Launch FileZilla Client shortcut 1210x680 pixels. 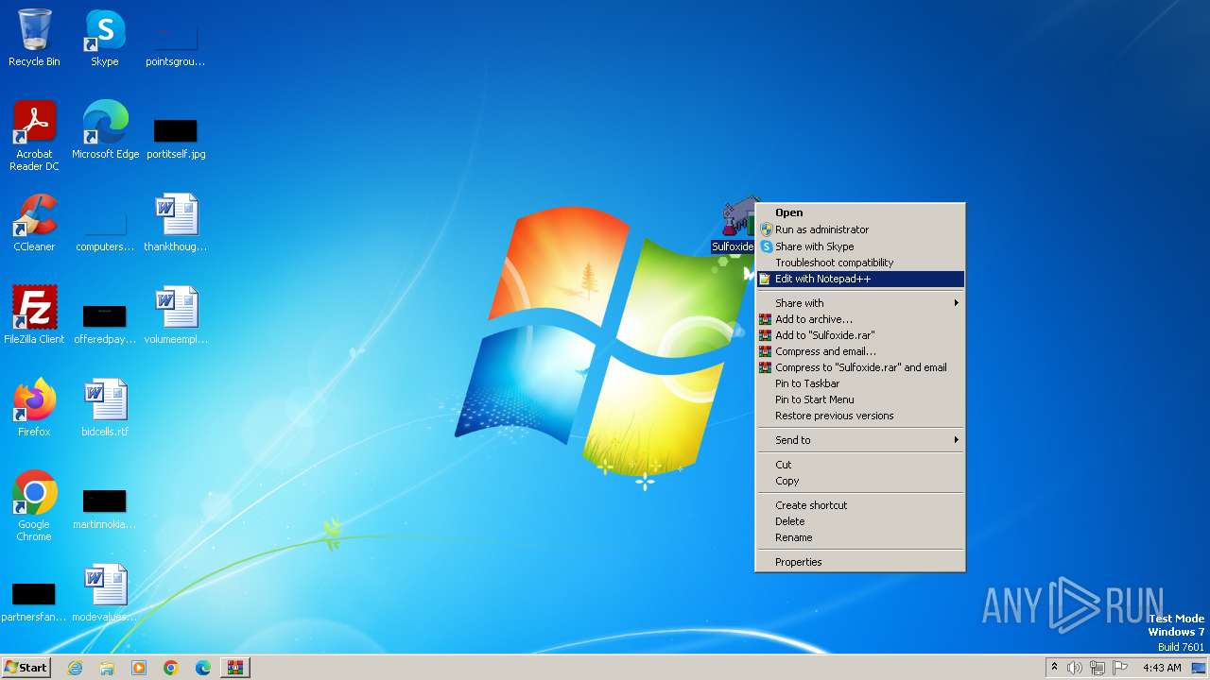pyautogui.click(x=34, y=315)
